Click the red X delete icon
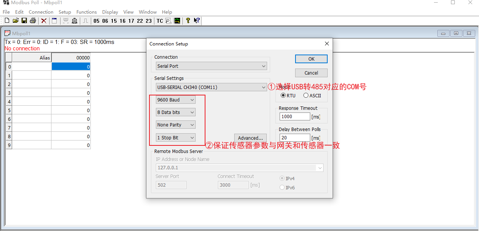479x231 pixels. point(44,21)
